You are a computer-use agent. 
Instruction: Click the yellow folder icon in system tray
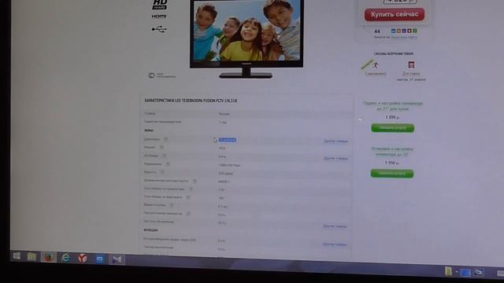(448, 271)
